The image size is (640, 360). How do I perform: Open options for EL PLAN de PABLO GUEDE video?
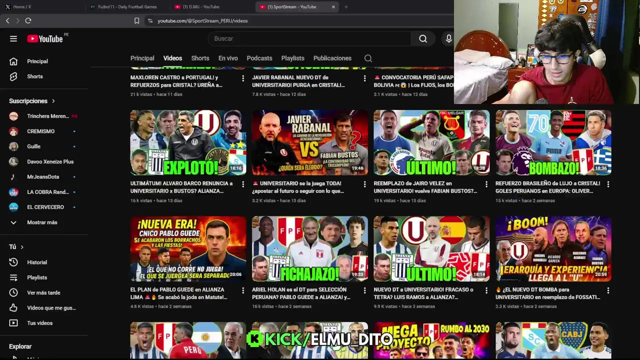click(243, 290)
